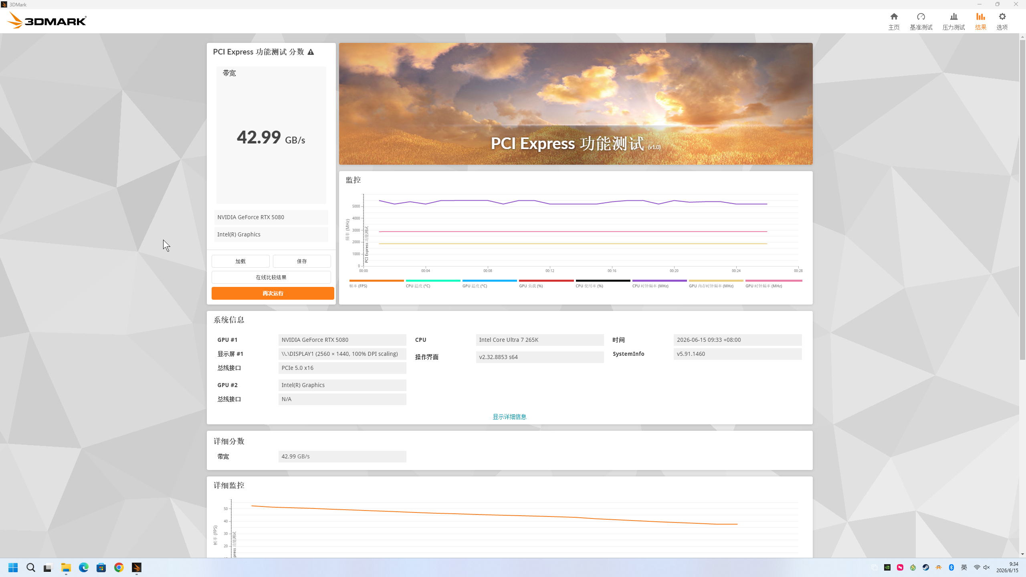Click the pink tray application icon

(x=900, y=567)
